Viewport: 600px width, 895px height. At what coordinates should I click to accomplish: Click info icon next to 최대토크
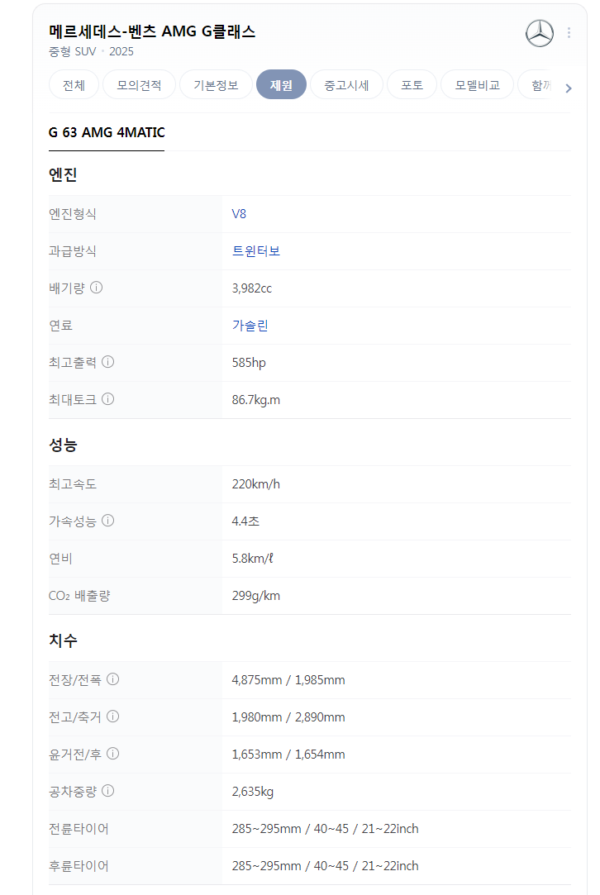point(108,399)
